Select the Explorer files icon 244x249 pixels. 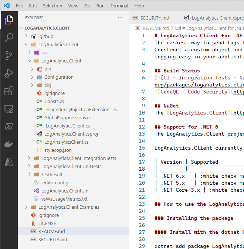coord(9,20)
